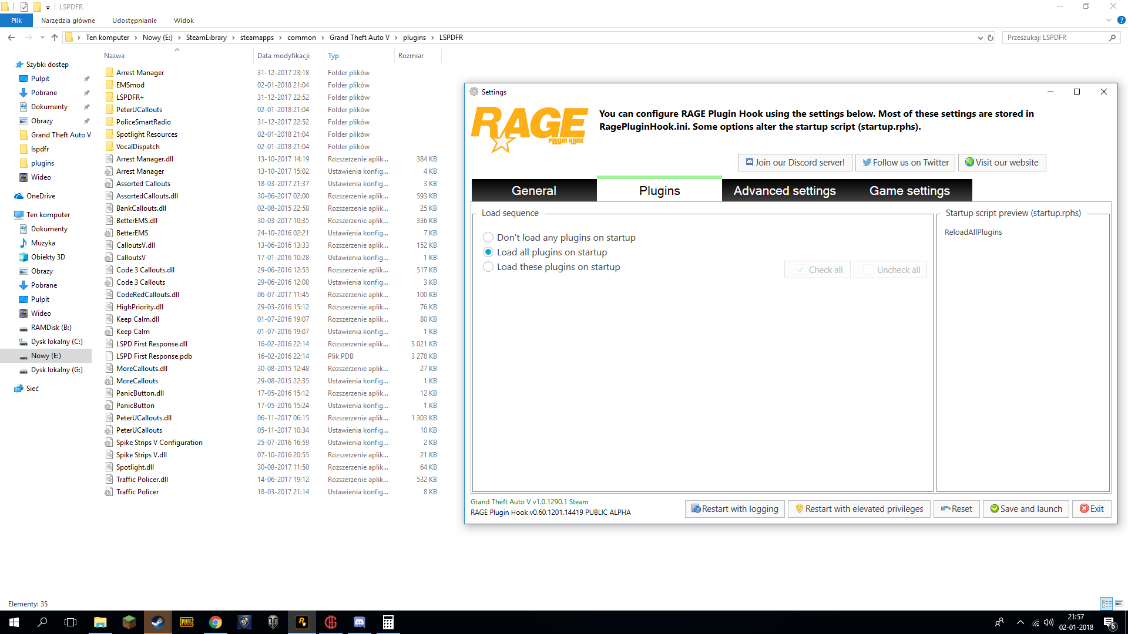The width and height of the screenshot is (1128, 634).
Task: Click the Calculator taskbar icon
Action: point(388,622)
